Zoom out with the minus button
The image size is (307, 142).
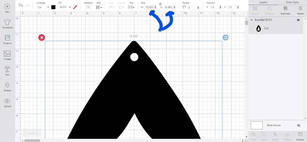(25, 133)
